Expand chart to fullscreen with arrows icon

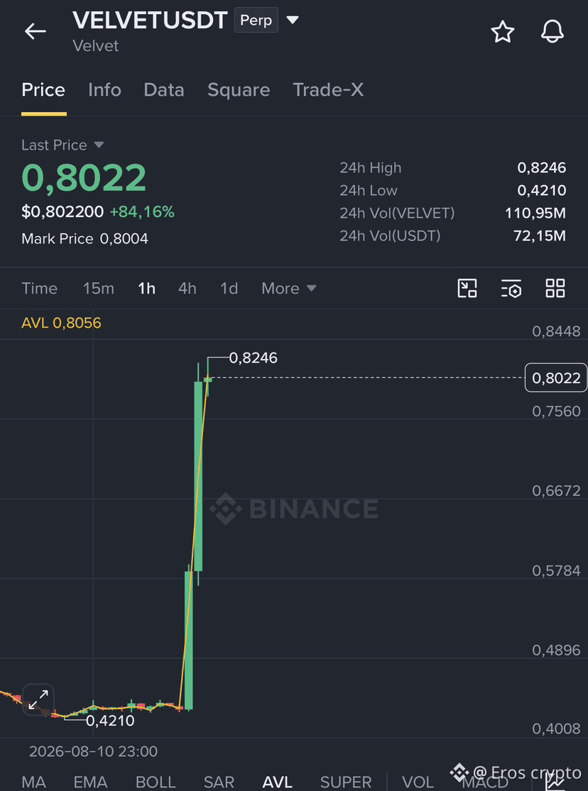[x=38, y=699]
